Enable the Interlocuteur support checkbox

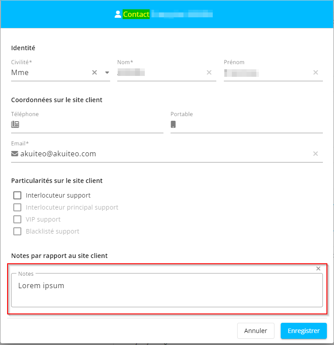(x=17, y=195)
